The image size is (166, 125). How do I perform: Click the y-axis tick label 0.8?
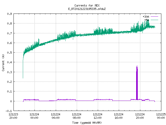pyautogui.click(x=9, y=23)
